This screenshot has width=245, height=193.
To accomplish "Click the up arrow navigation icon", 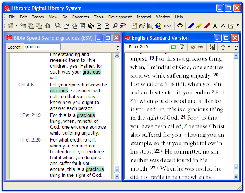I will pos(223,47).
